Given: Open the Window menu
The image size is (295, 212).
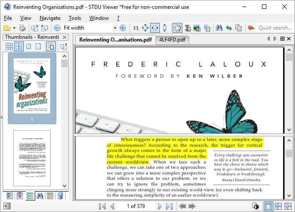Looking at the screenshot, I should 99,18.
